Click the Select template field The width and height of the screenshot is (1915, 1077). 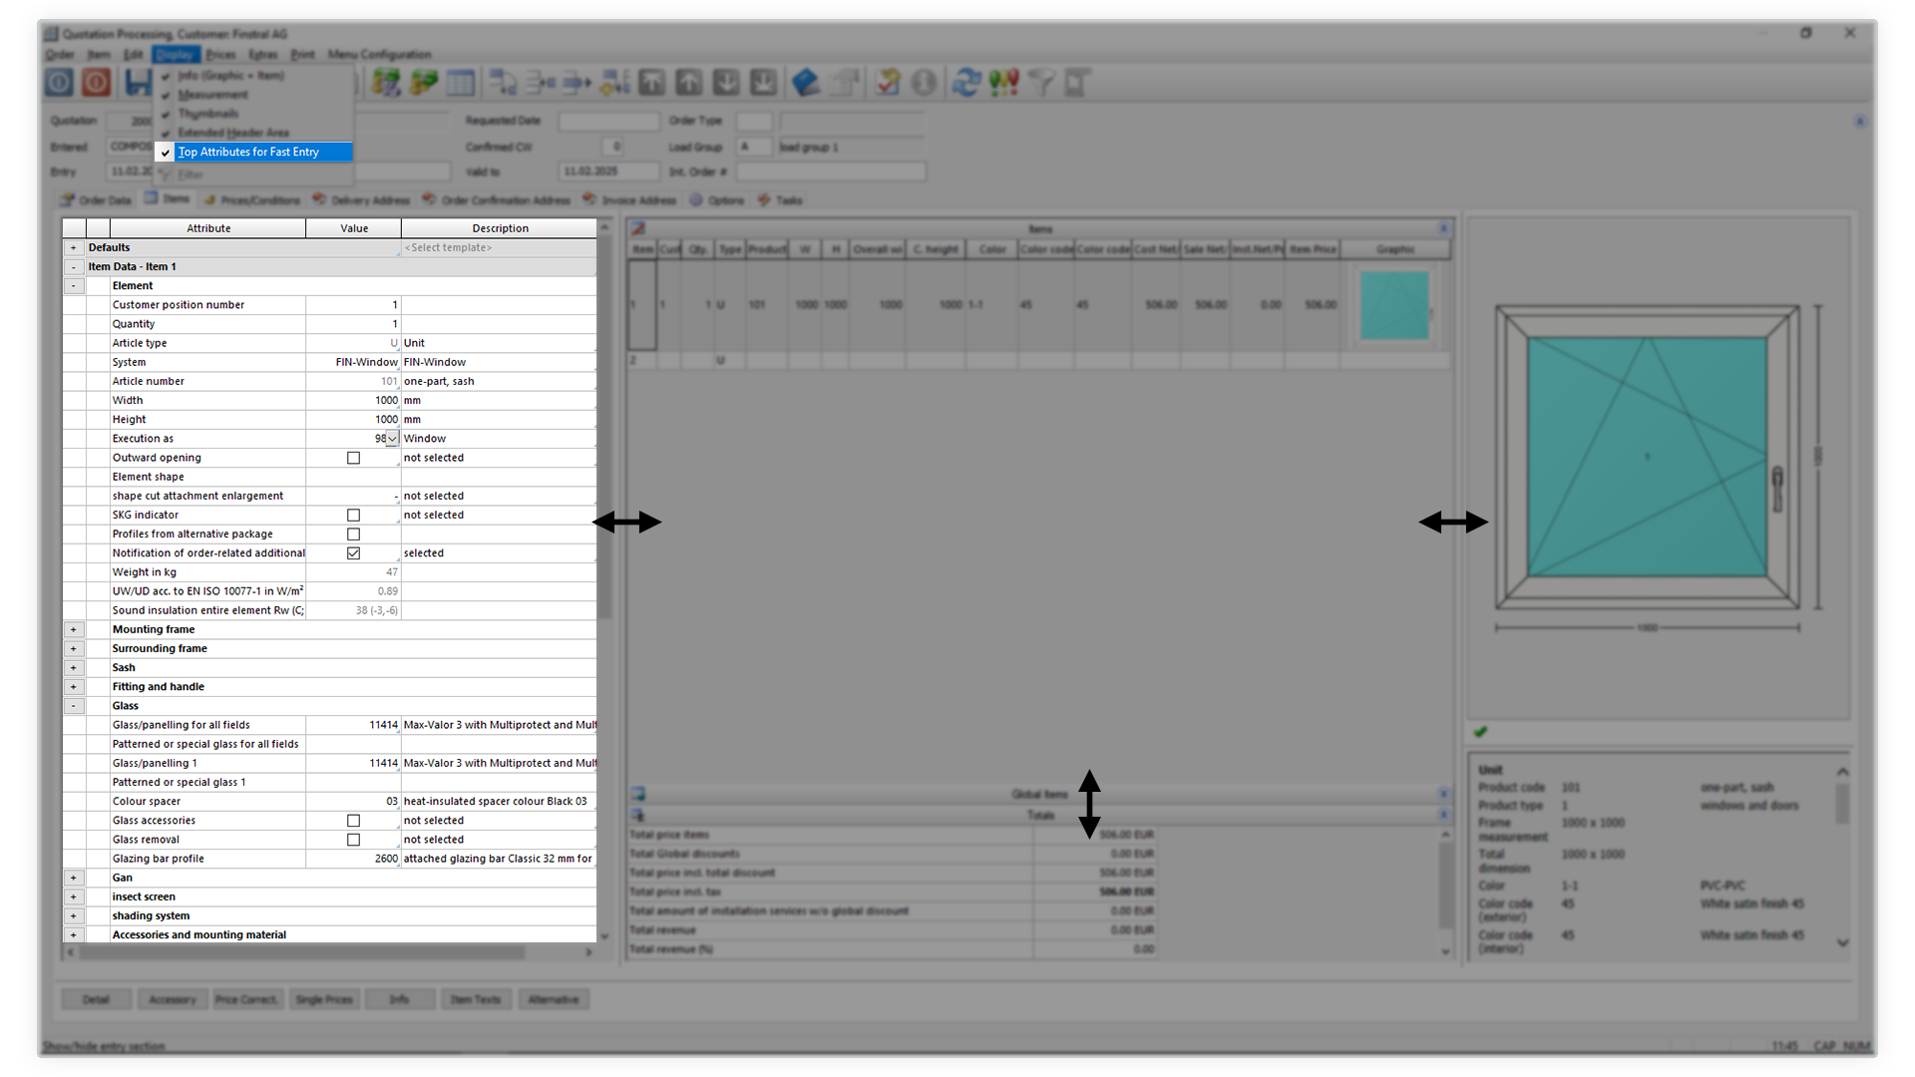click(x=499, y=248)
